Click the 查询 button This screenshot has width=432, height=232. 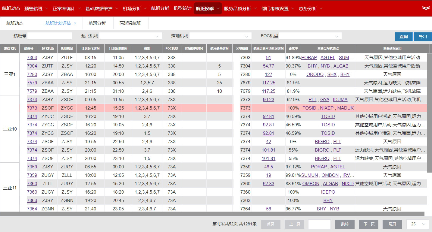tap(403, 37)
